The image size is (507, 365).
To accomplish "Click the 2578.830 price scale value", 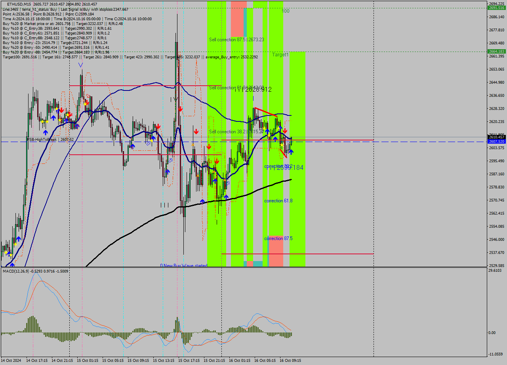I will click(496, 187).
